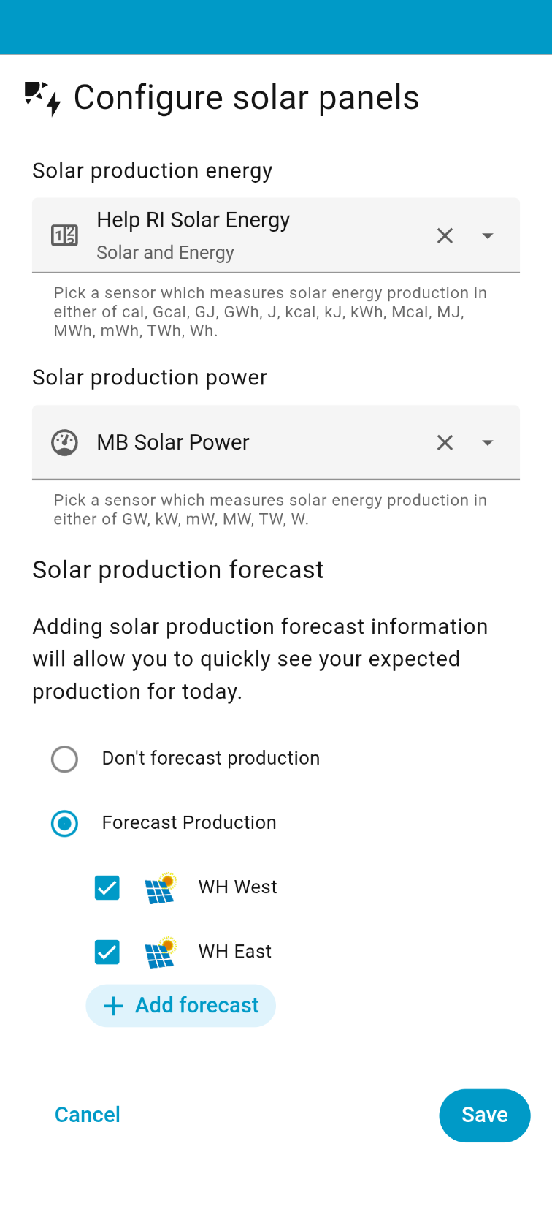Click the WH West solar panel icon
The image size is (552, 1228).
point(160,888)
